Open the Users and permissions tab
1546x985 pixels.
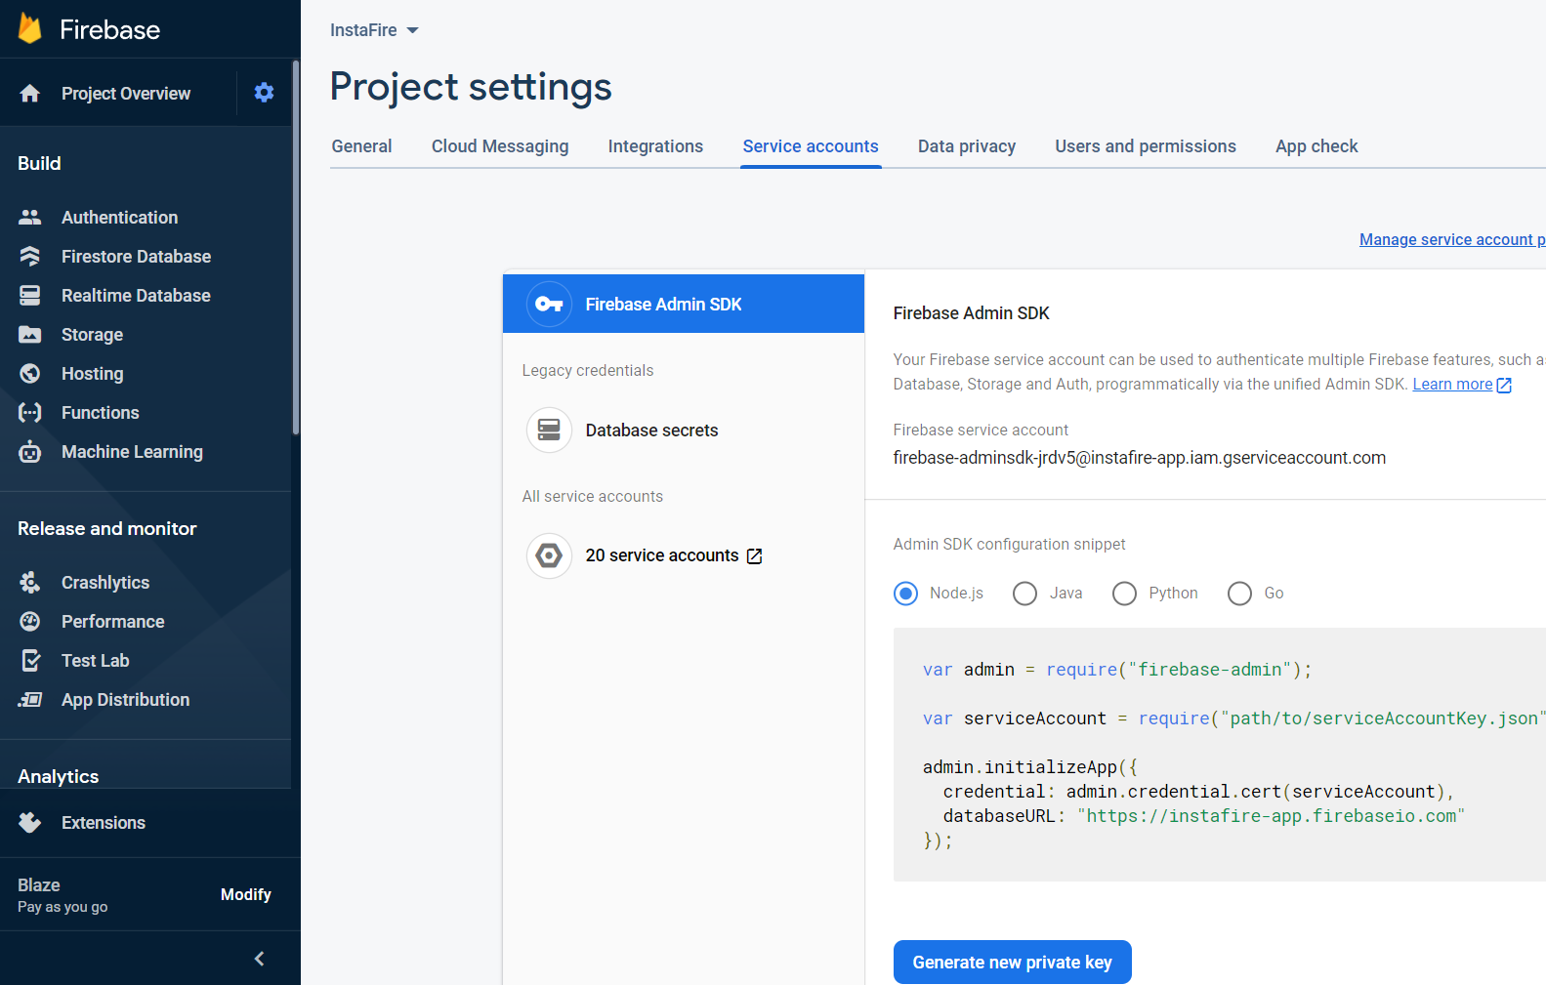1145,146
